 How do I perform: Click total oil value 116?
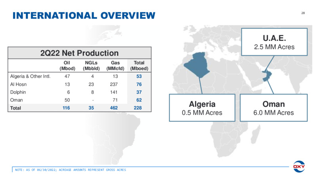point(66,108)
